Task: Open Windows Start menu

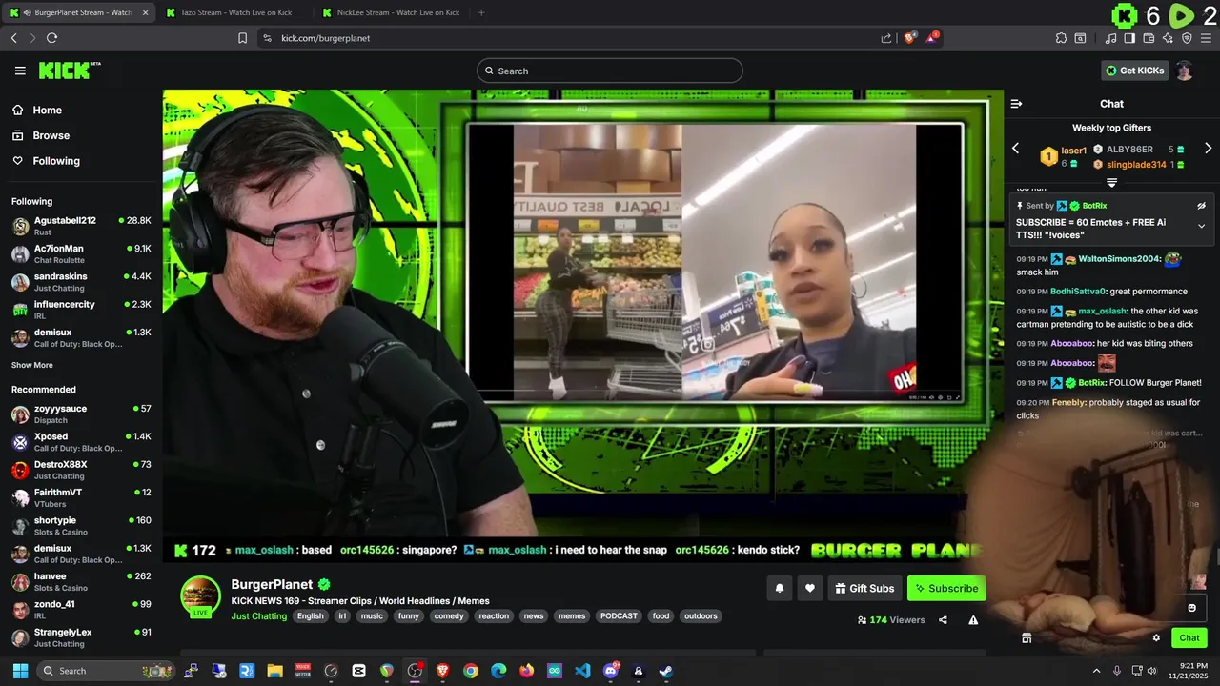Action: click(20, 671)
